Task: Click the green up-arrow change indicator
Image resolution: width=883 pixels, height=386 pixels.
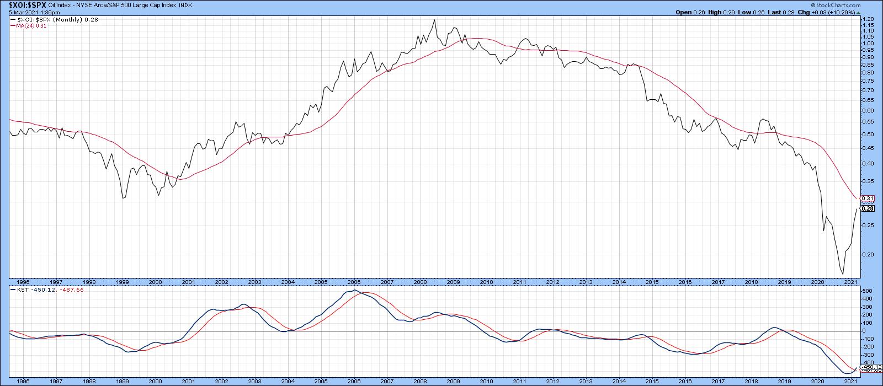Action: (858, 12)
